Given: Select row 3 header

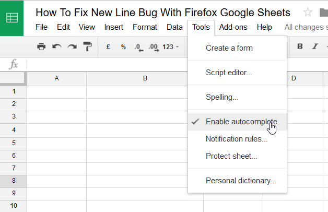Looking at the screenshot, I should click(14, 116).
